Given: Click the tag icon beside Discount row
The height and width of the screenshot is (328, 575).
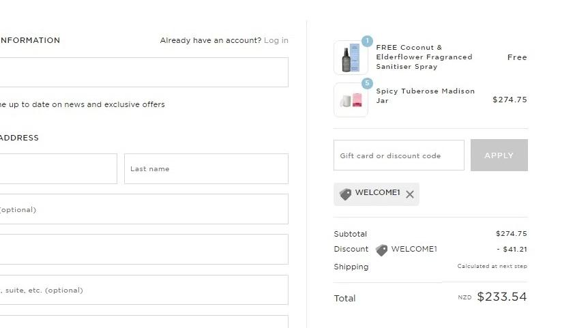Looking at the screenshot, I should click(x=381, y=250).
